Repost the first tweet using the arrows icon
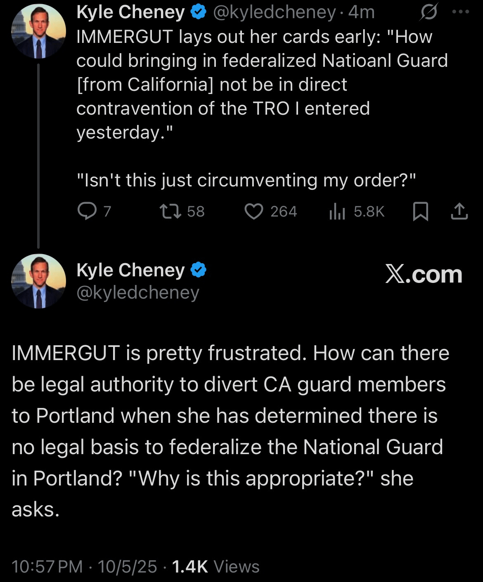 pyautogui.click(x=170, y=212)
